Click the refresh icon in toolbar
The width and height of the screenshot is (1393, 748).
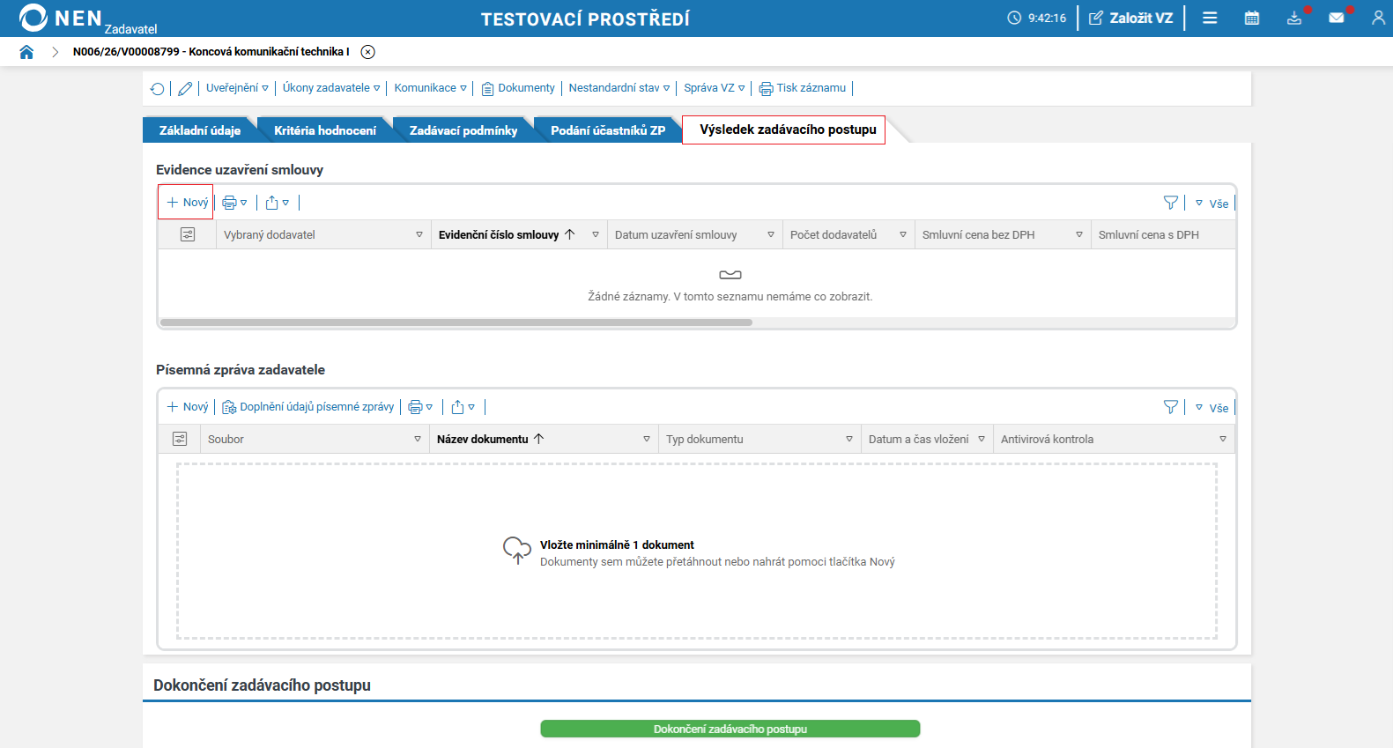(157, 88)
